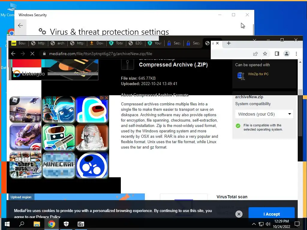The image size is (307, 230).
Task: Stop loading the MediaFire page
Action: point(32,54)
